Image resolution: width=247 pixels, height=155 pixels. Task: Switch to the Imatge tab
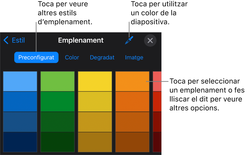(134, 57)
